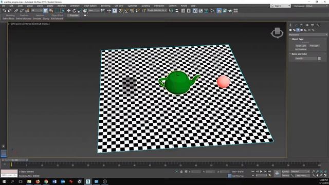The width and height of the screenshot is (329, 185).
Task: Open the Selection Filter All dropdown
Action: tap(36, 10)
